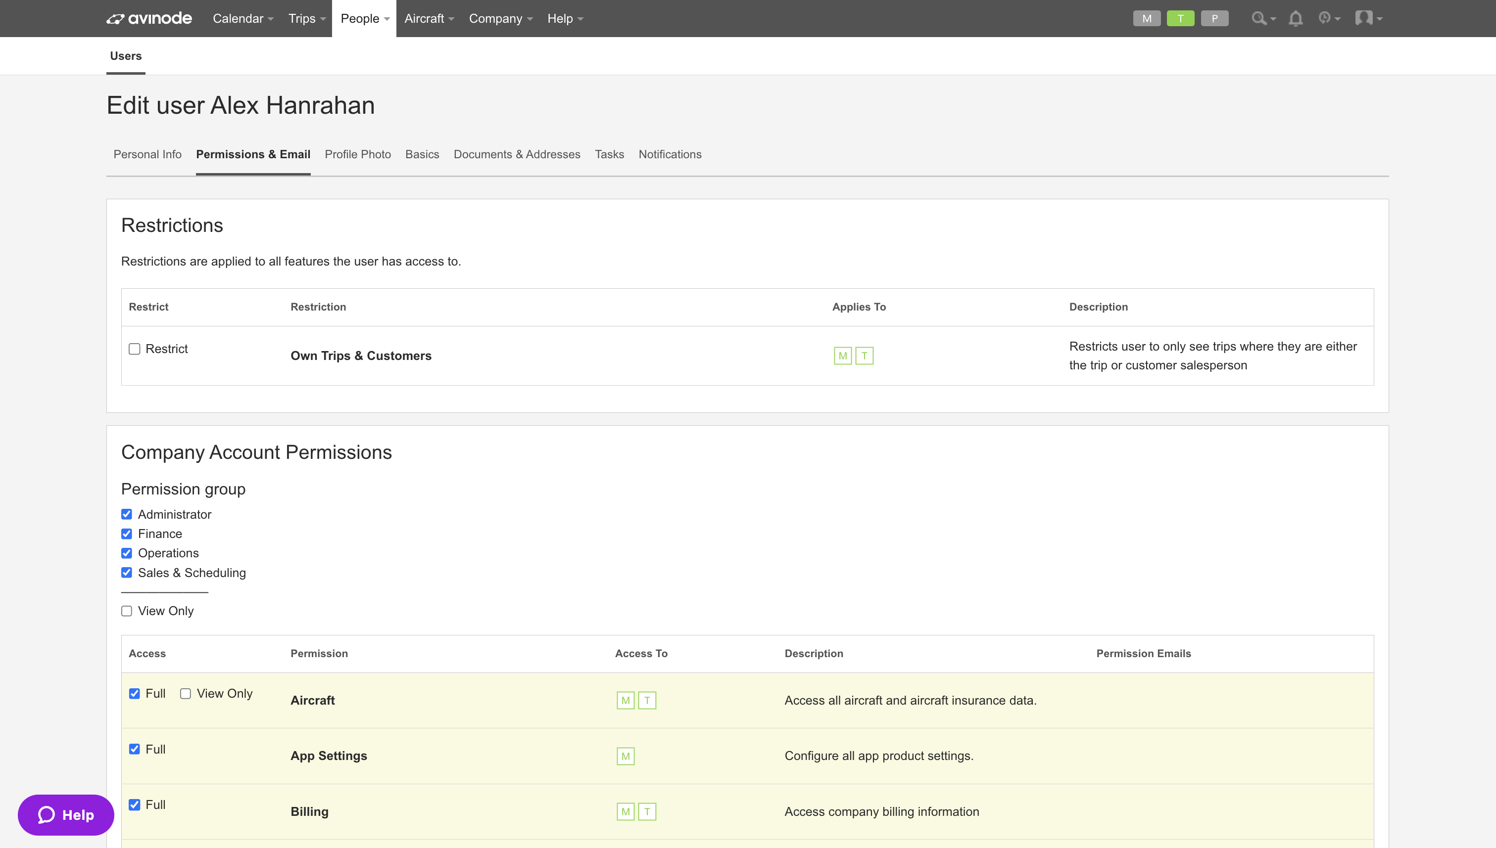Image resolution: width=1496 pixels, height=848 pixels.
Task: Open the Trips dropdown menu
Action: [307, 19]
